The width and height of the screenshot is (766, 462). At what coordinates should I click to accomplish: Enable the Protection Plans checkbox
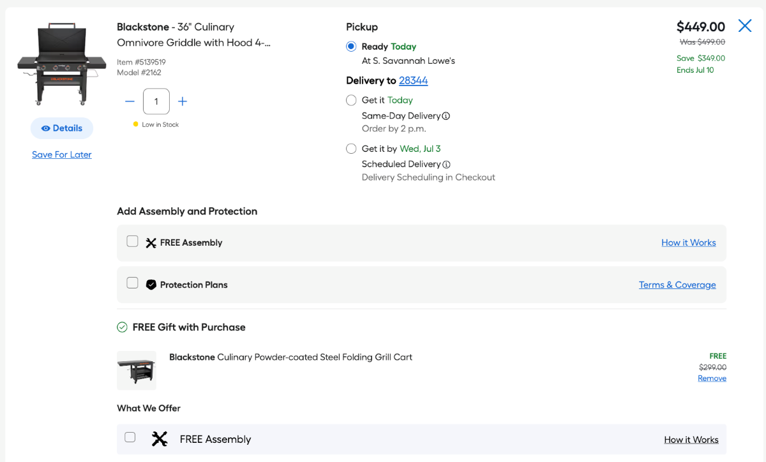pos(132,283)
